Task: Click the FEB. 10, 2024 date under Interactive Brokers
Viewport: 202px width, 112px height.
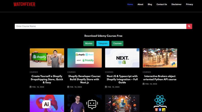Action: [x=151, y=84]
